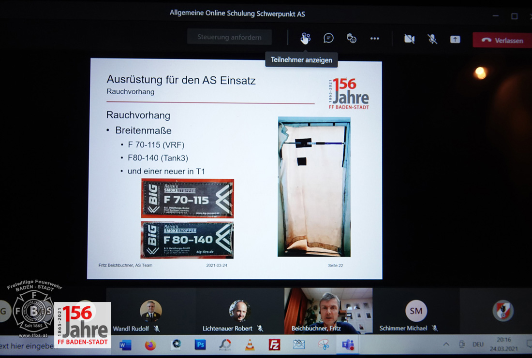Click the slide title 'Ausrüstung für den AS Einsatz'

tap(181, 80)
